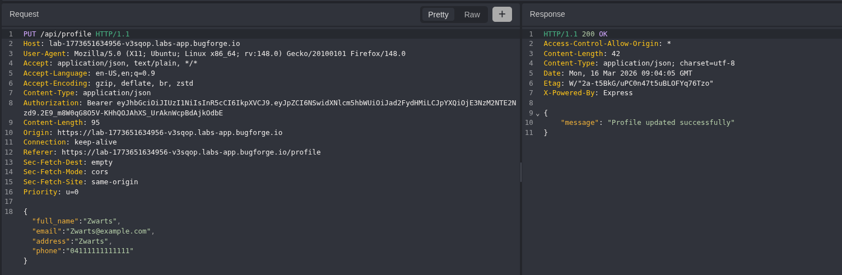This screenshot has height=275, width=842.
Task: Click the PUT /api/profile request line
Action: click(76, 34)
